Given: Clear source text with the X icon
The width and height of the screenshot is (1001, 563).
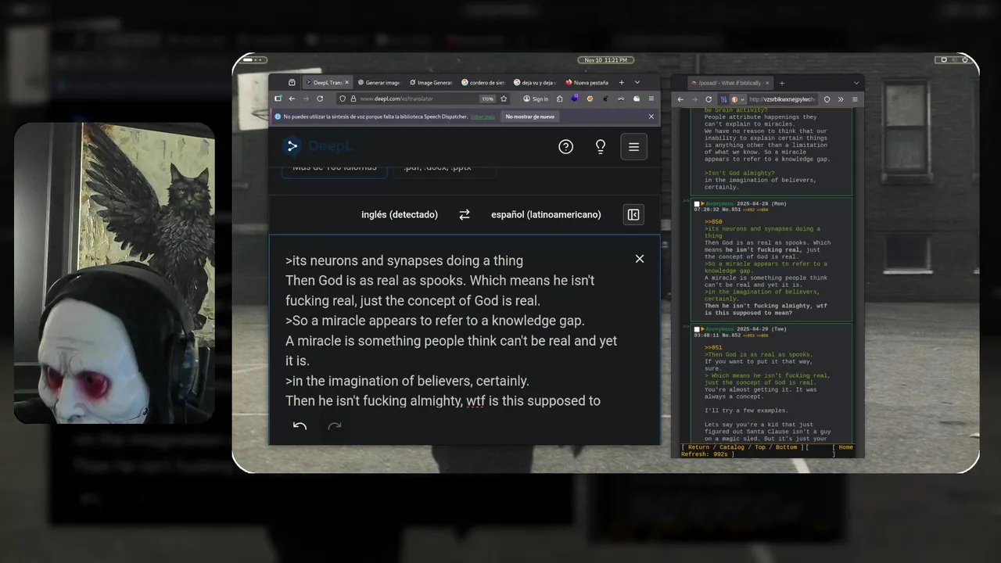Looking at the screenshot, I should (x=640, y=259).
